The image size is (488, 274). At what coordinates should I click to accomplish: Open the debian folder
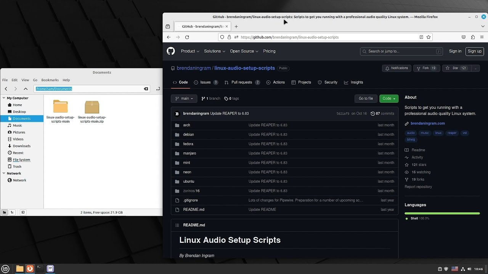188,135
